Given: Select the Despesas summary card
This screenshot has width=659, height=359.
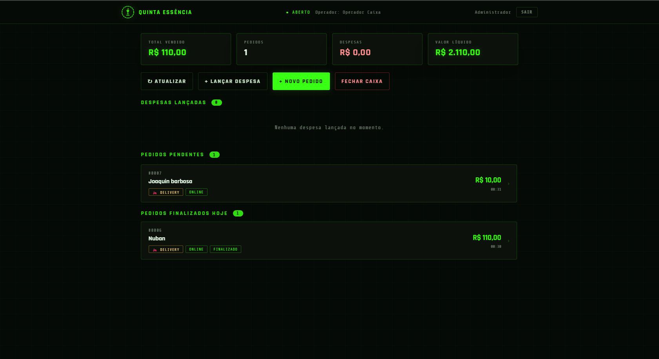Looking at the screenshot, I should click(377, 49).
